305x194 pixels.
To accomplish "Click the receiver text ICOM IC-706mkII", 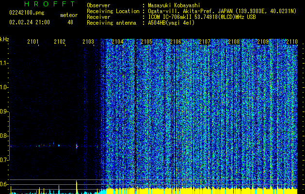I will (170, 17).
